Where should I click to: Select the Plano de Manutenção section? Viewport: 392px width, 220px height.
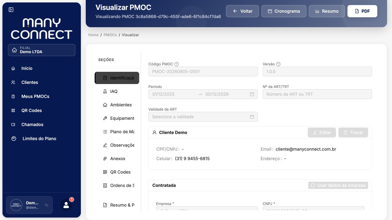[117, 132]
